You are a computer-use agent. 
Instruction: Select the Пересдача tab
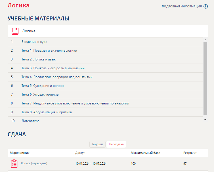tap(116, 144)
